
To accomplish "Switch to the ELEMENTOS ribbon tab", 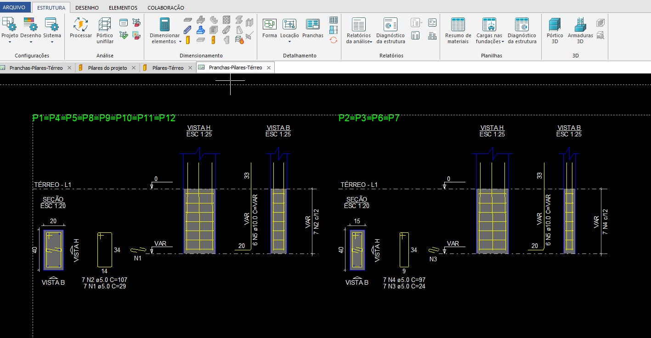I will (123, 7).
